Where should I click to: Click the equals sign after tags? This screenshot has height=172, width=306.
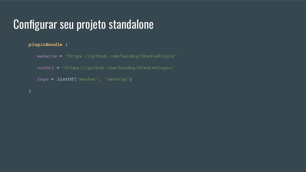click(x=52, y=79)
